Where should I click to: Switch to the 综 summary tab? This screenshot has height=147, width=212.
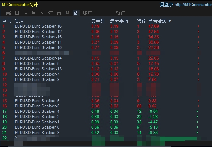coord(8,13)
